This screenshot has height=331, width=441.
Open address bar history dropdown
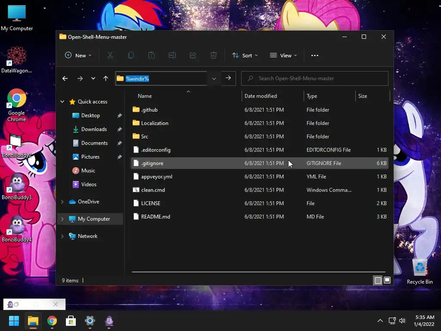click(214, 78)
